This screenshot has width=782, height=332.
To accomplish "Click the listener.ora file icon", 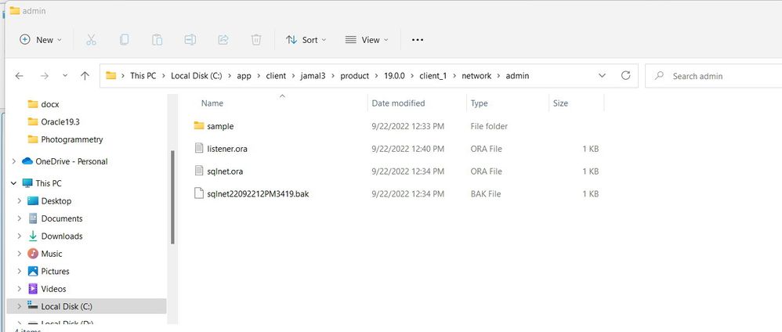I will click(199, 148).
